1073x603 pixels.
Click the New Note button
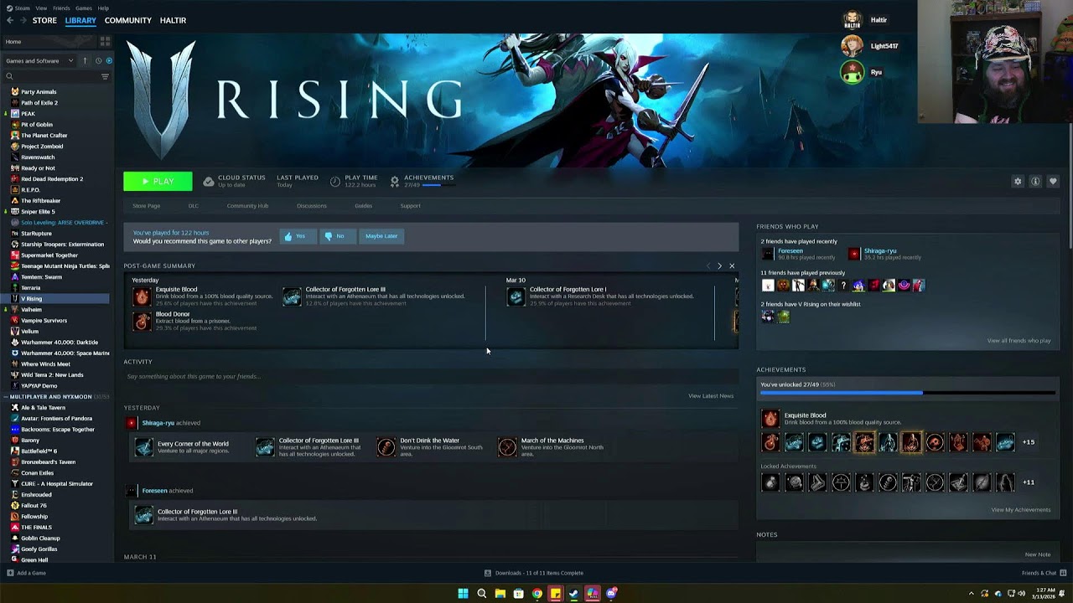pyautogui.click(x=1038, y=554)
